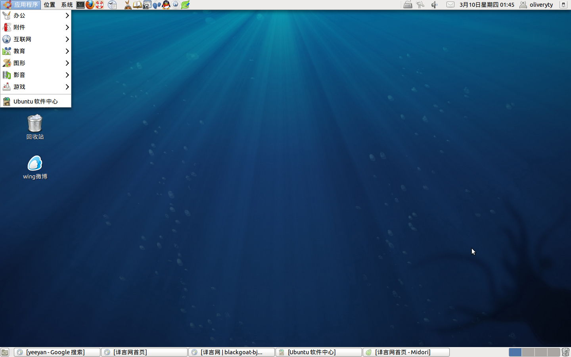Select the 回收站 trash icon on desktop
Image resolution: width=571 pixels, height=357 pixels.
(x=35, y=127)
